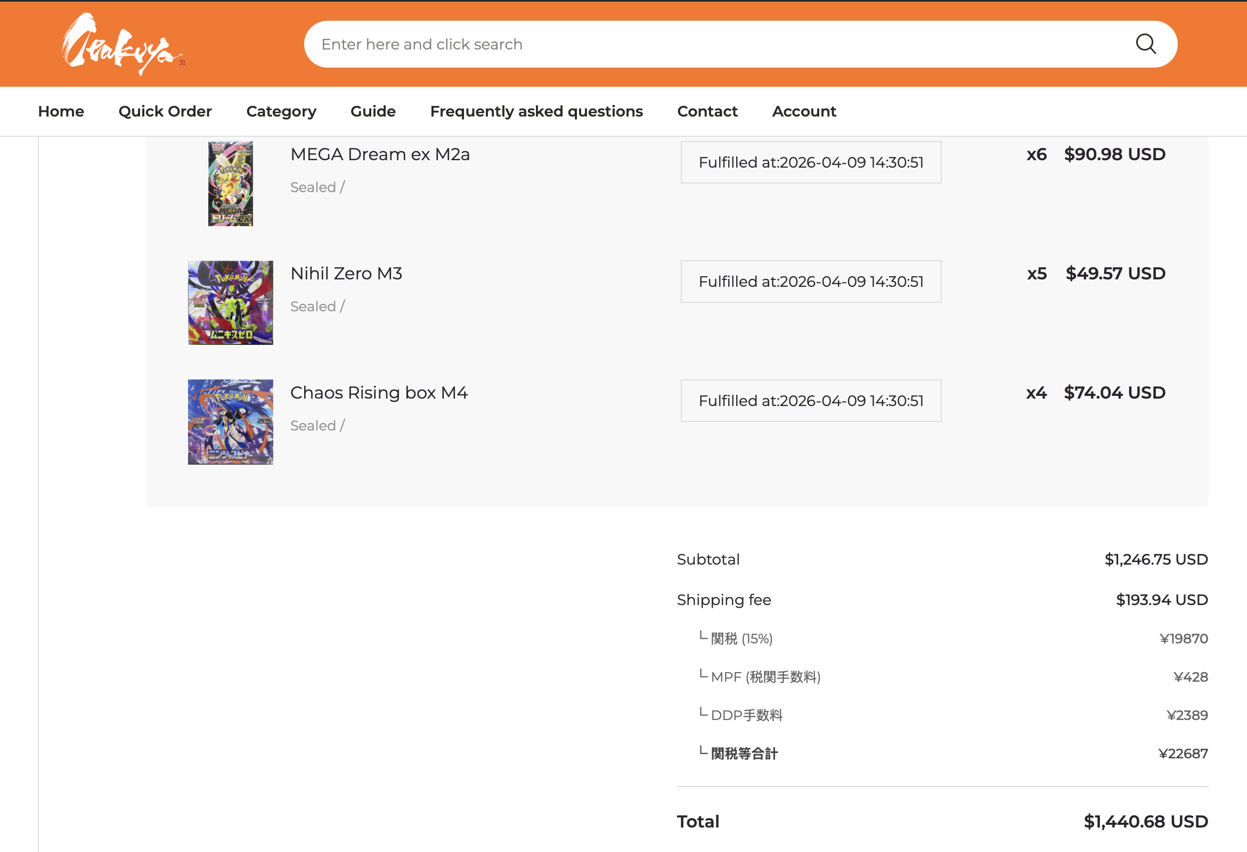1247x852 pixels.
Task: Click fulfilled status box for Nihil Zero
Action: 811,282
